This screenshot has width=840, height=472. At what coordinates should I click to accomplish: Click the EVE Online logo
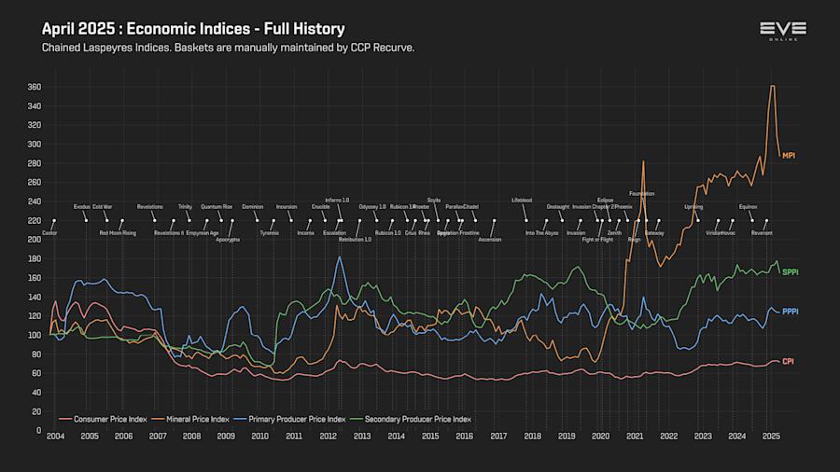click(x=783, y=31)
